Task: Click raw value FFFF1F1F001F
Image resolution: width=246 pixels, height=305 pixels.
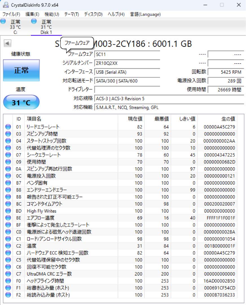Action: pos(221,218)
